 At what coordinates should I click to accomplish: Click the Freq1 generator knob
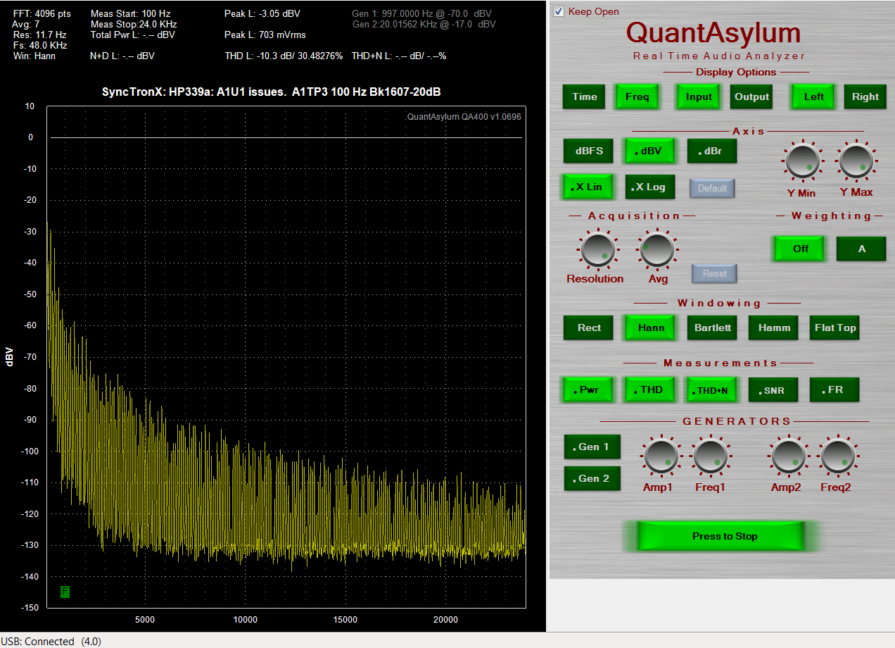[710, 456]
